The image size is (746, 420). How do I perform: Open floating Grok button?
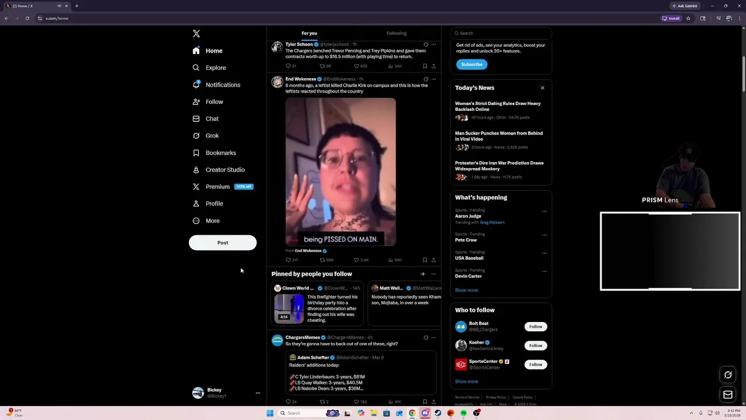tap(728, 375)
